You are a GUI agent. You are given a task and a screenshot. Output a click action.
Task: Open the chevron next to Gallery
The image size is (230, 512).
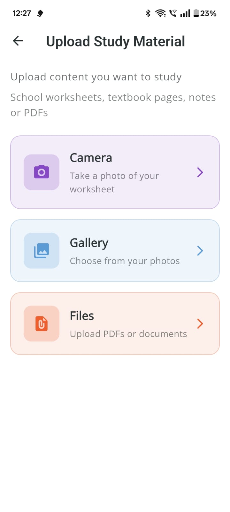point(200,251)
